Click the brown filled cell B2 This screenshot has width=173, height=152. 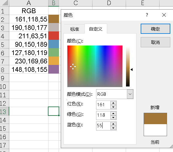54,19
